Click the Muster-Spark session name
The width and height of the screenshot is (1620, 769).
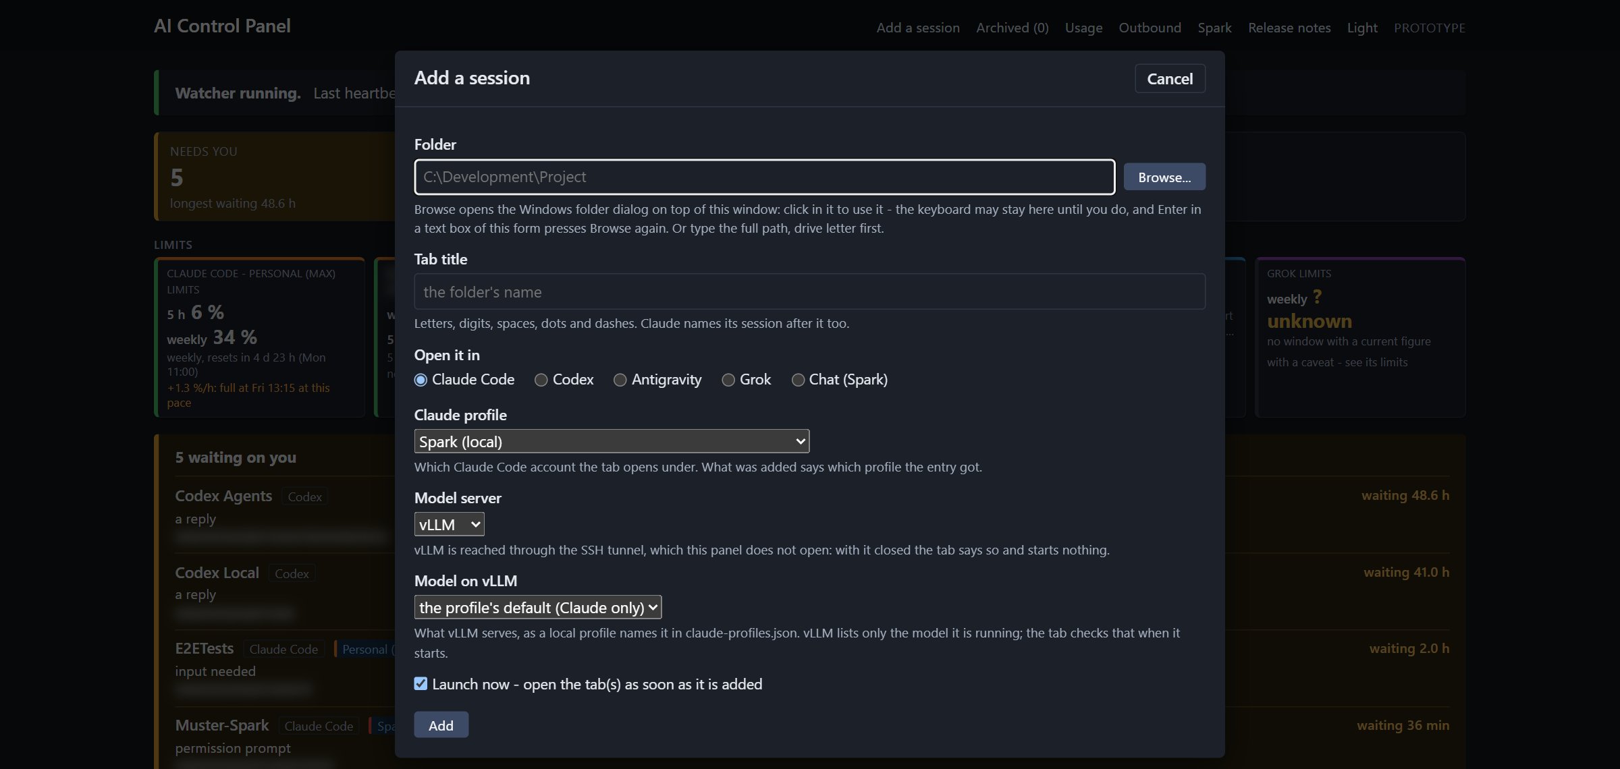(x=221, y=725)
